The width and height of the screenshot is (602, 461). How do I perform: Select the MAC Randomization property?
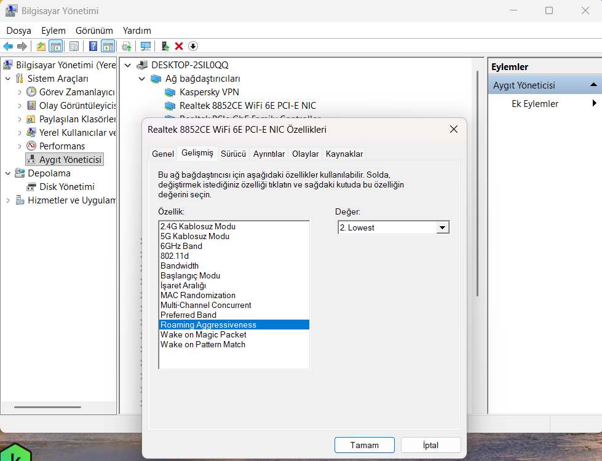(234, 295)
